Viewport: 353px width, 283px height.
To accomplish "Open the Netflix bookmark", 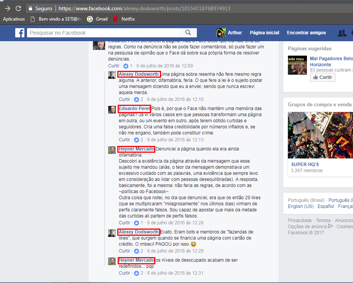I will tap(124, 19).
